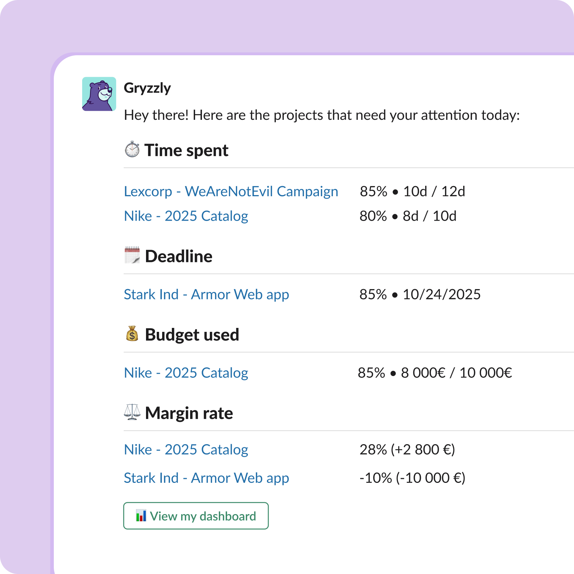Click the scales icon beside Margin rate
This screenshot has height=574, width=574.
point(132,412)
